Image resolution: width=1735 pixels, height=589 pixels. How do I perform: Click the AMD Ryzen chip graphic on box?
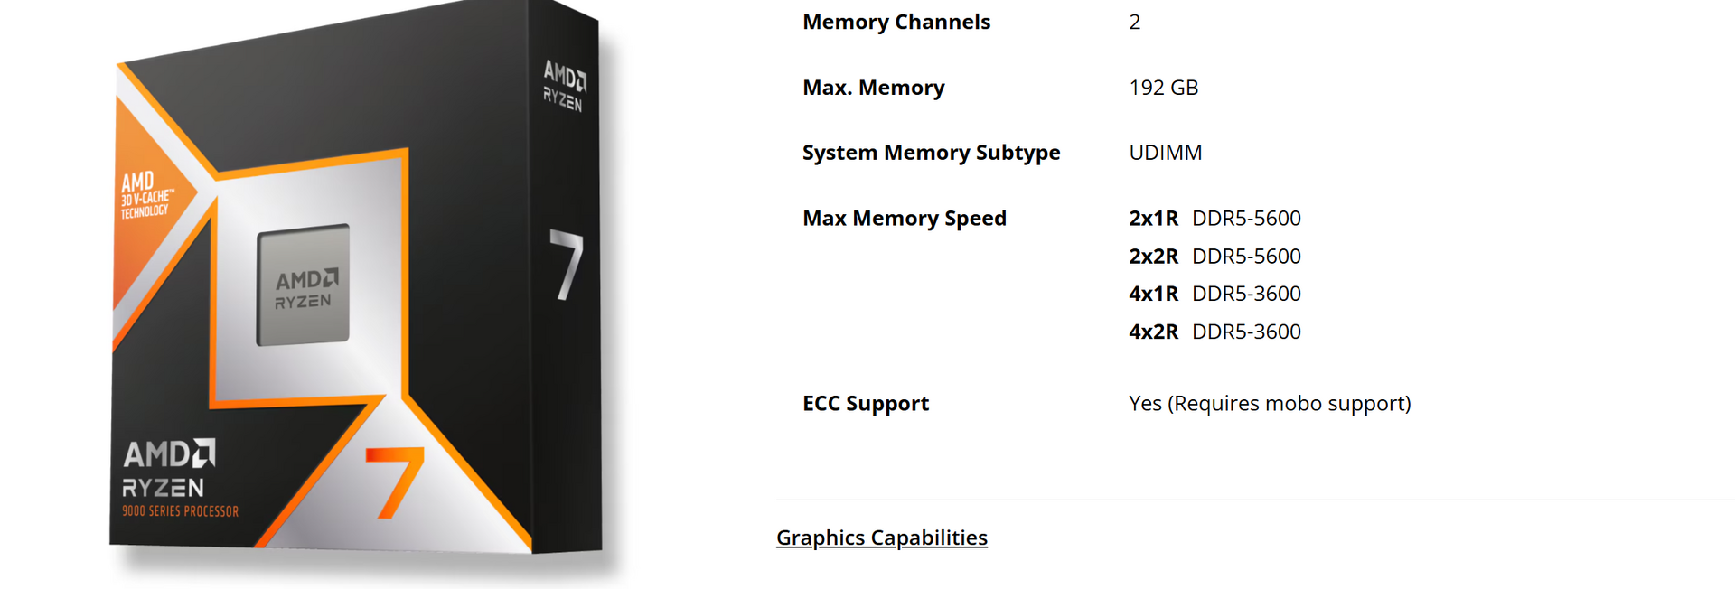[x=303, y=285]
